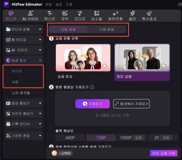Switch to the 다중 얼굴 tab
Screen dimensions: 182x160
[107, 29]
